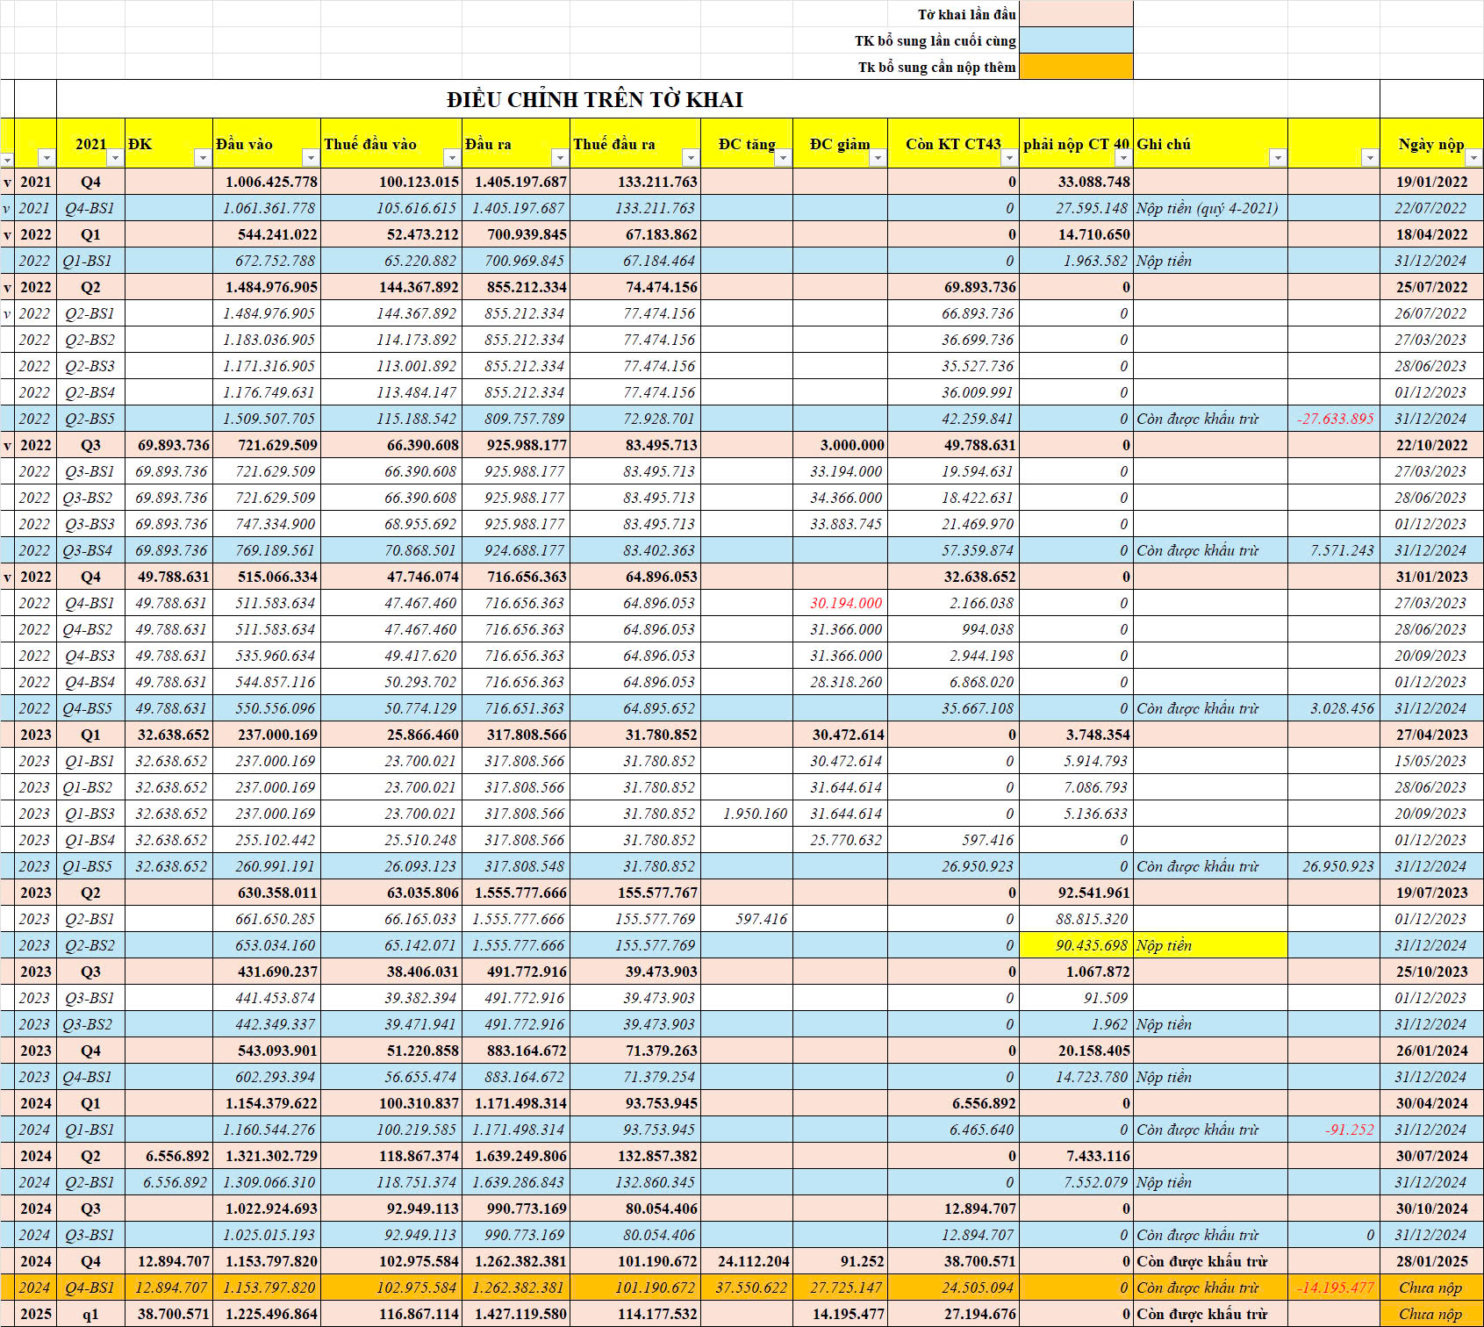The image size is (1484, 1327).
Task: Select the Q3-BS4 row label
Action: click(90, 550)
